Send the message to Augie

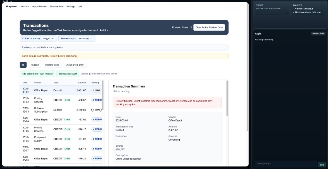click(x=322, y=165)
